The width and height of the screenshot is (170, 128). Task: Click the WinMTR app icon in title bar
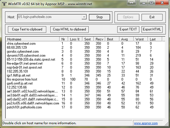pyautogui.click(x=4, y=4)
